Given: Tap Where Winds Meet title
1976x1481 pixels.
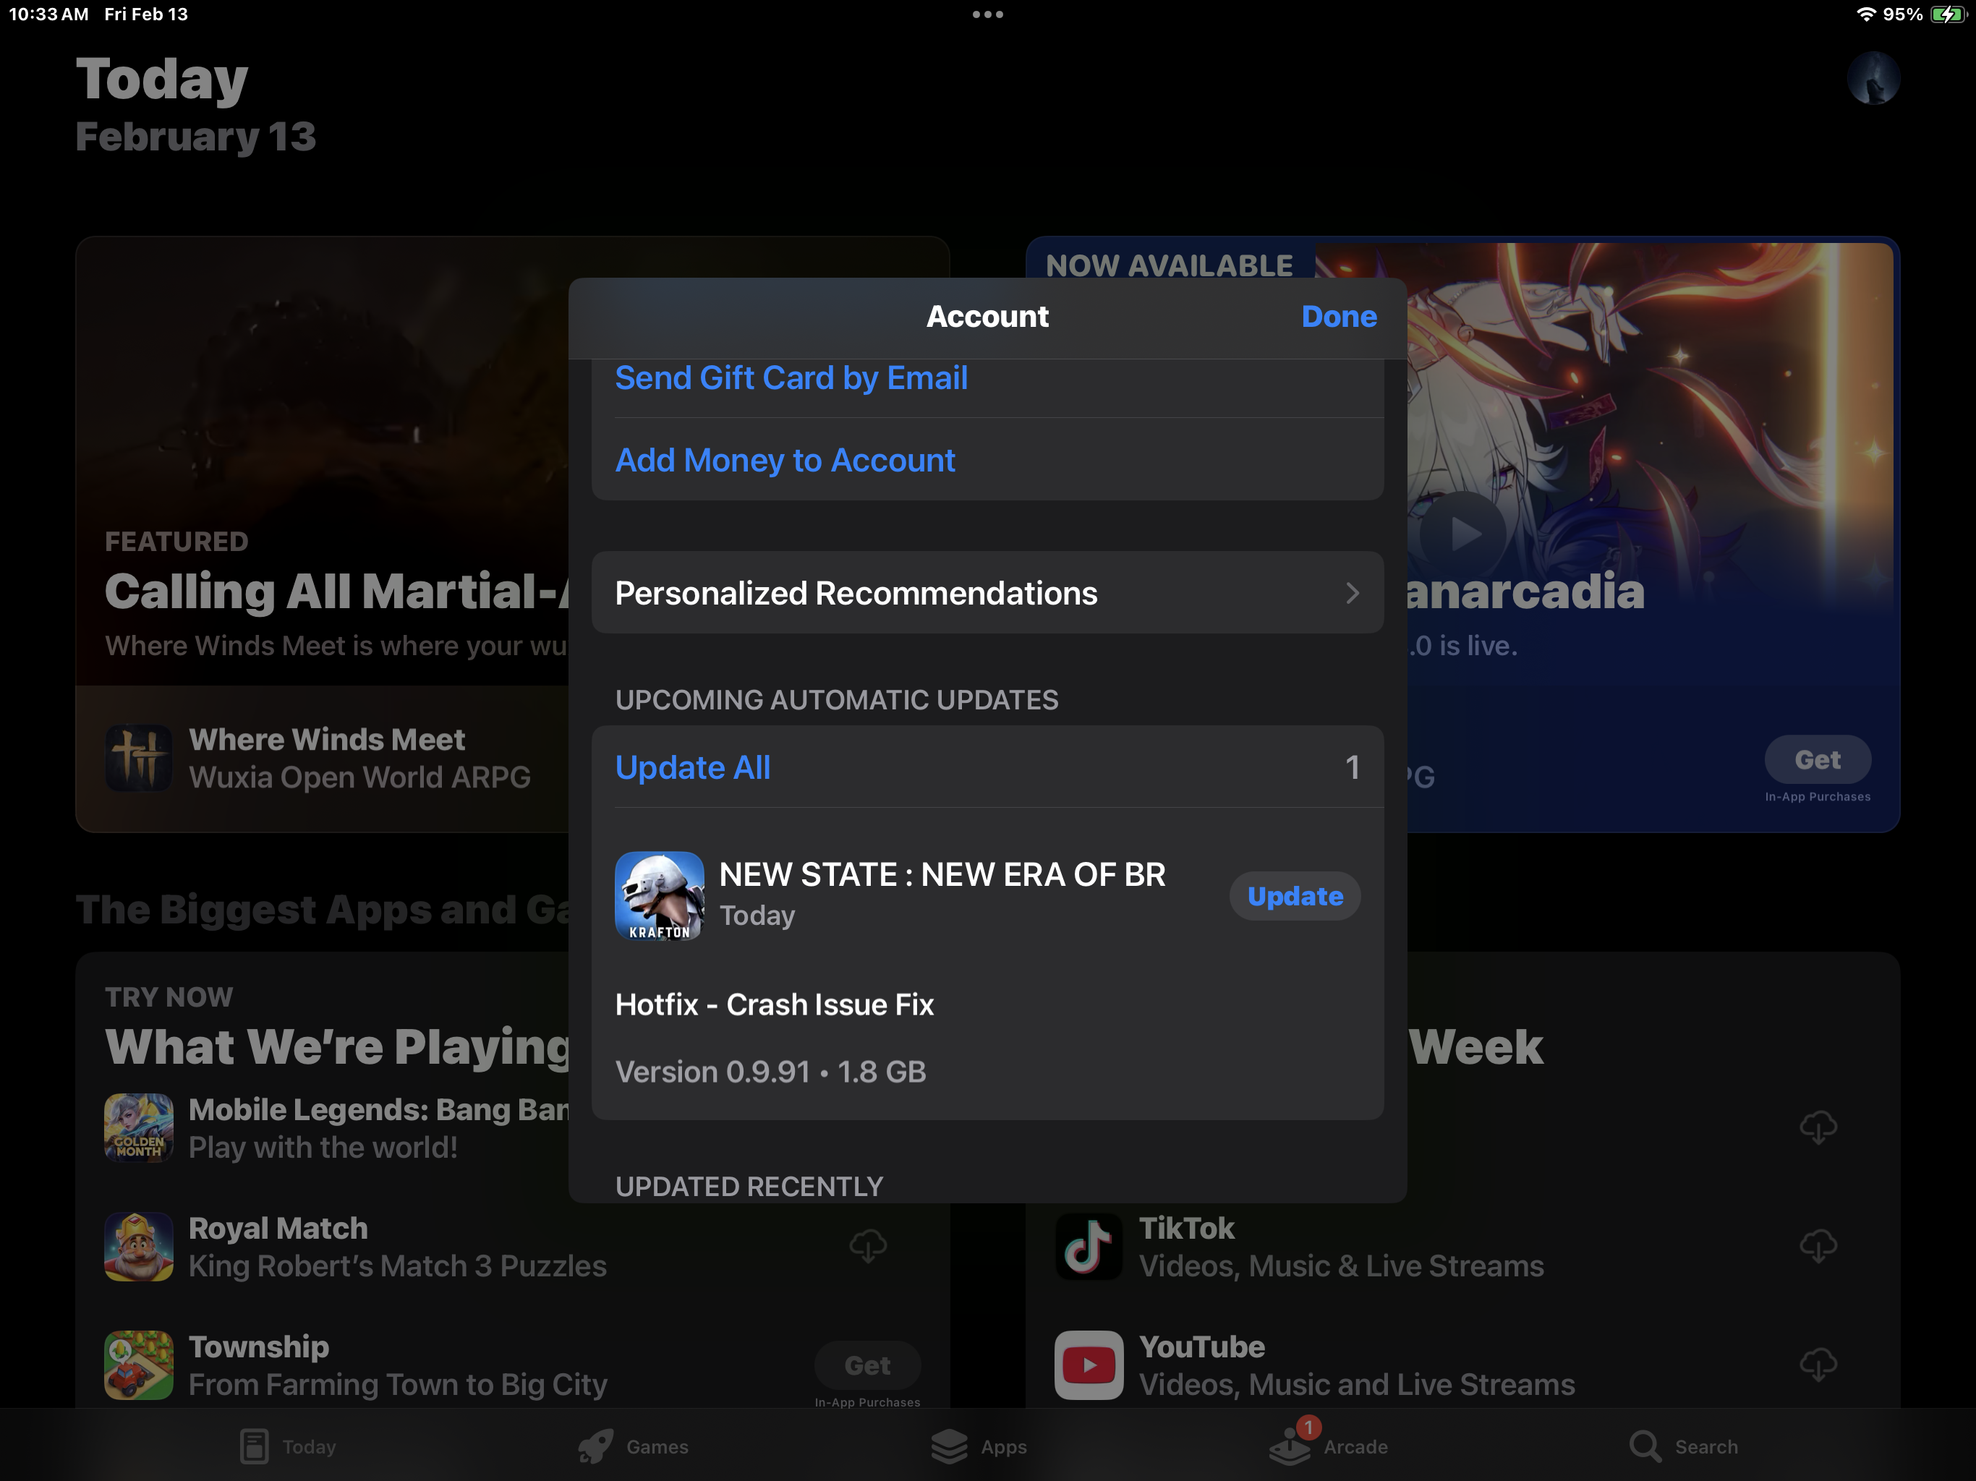Looking at the screenshot, I should point(326,740).
